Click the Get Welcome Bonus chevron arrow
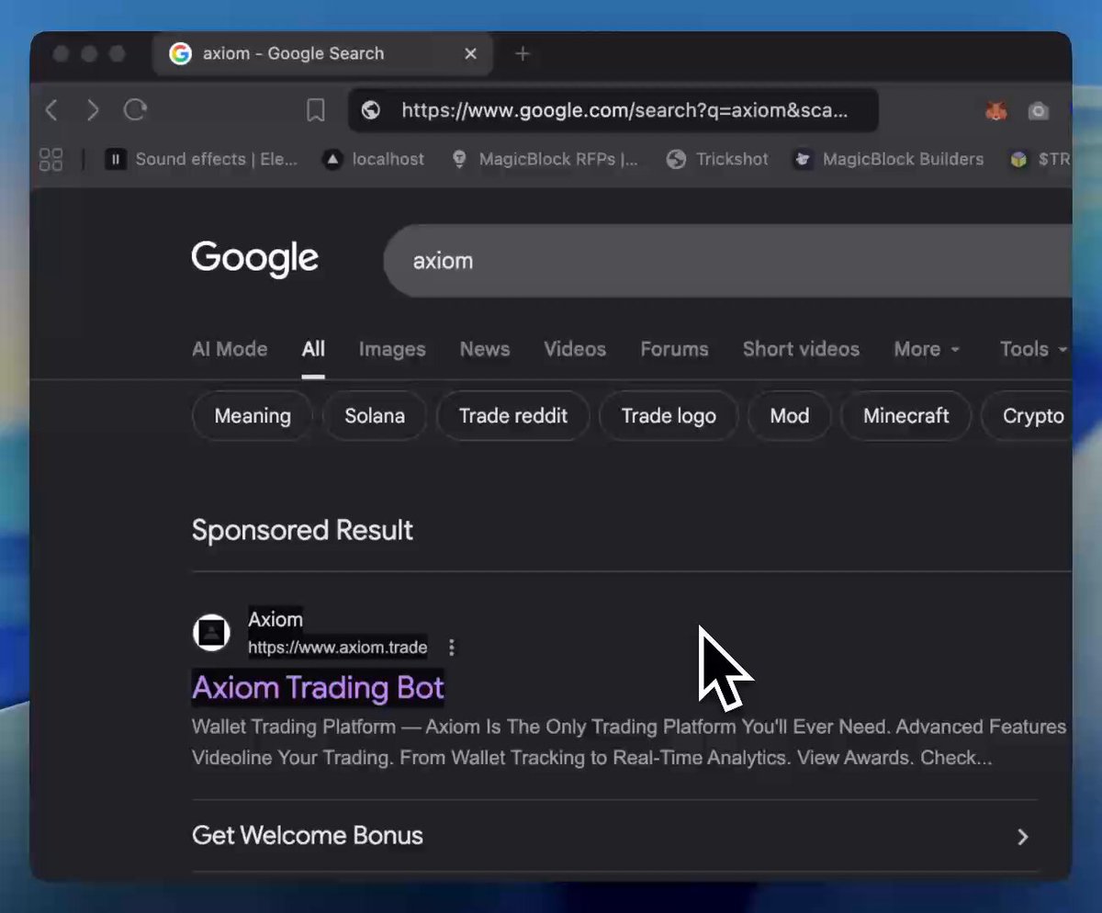 click(x=1023, y=837)
